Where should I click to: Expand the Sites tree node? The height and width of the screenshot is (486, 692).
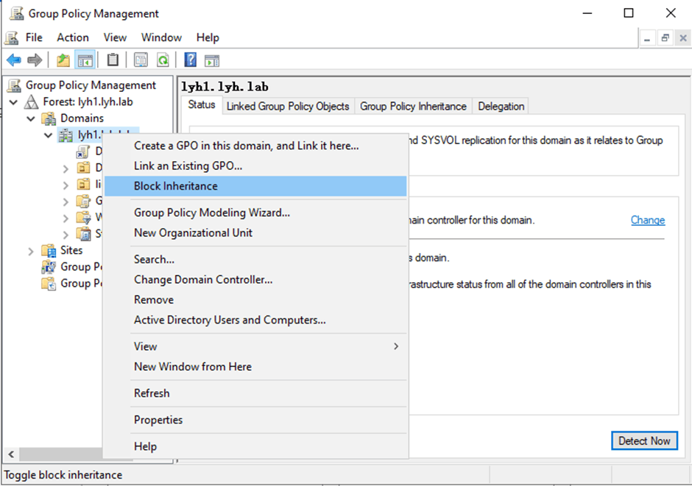tap(30, 251)
